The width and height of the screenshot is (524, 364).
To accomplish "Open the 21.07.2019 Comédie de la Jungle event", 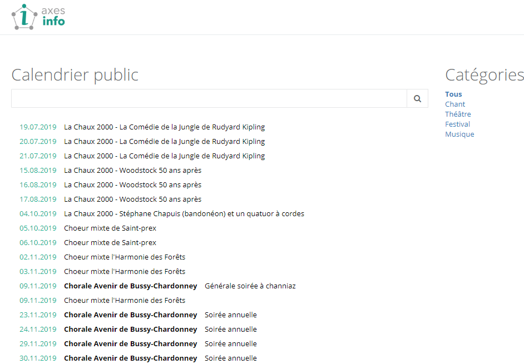I will pyautogui.click(x=164, y=156).
